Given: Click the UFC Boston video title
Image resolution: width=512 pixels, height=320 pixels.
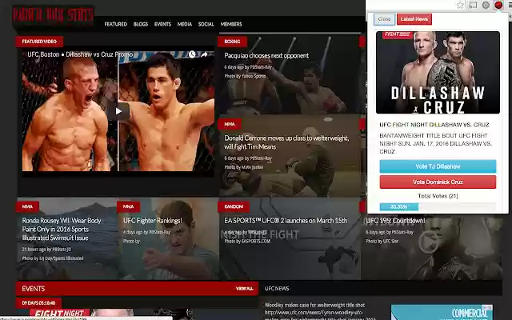Looking at the screenshot, I should pyautogui.click(x=80, y=54).
